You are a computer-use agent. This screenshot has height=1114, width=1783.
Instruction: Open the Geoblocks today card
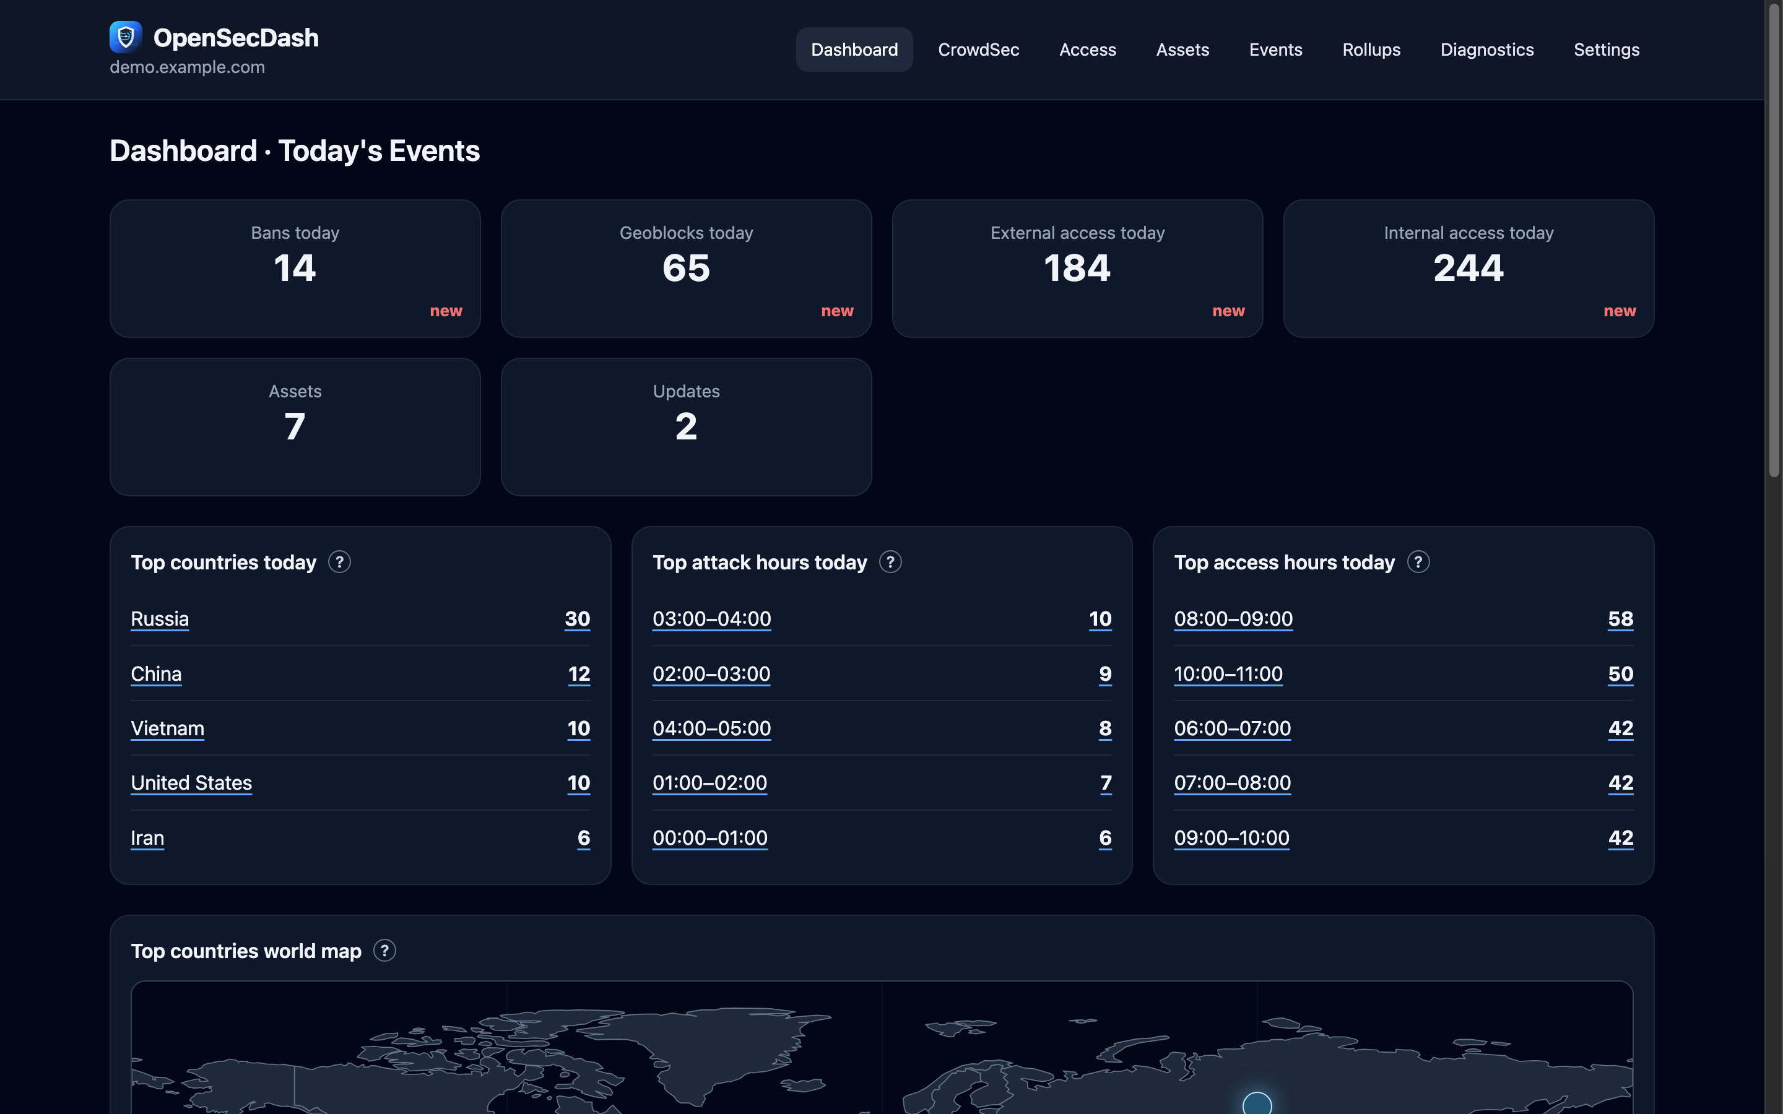tap(686, 268)
